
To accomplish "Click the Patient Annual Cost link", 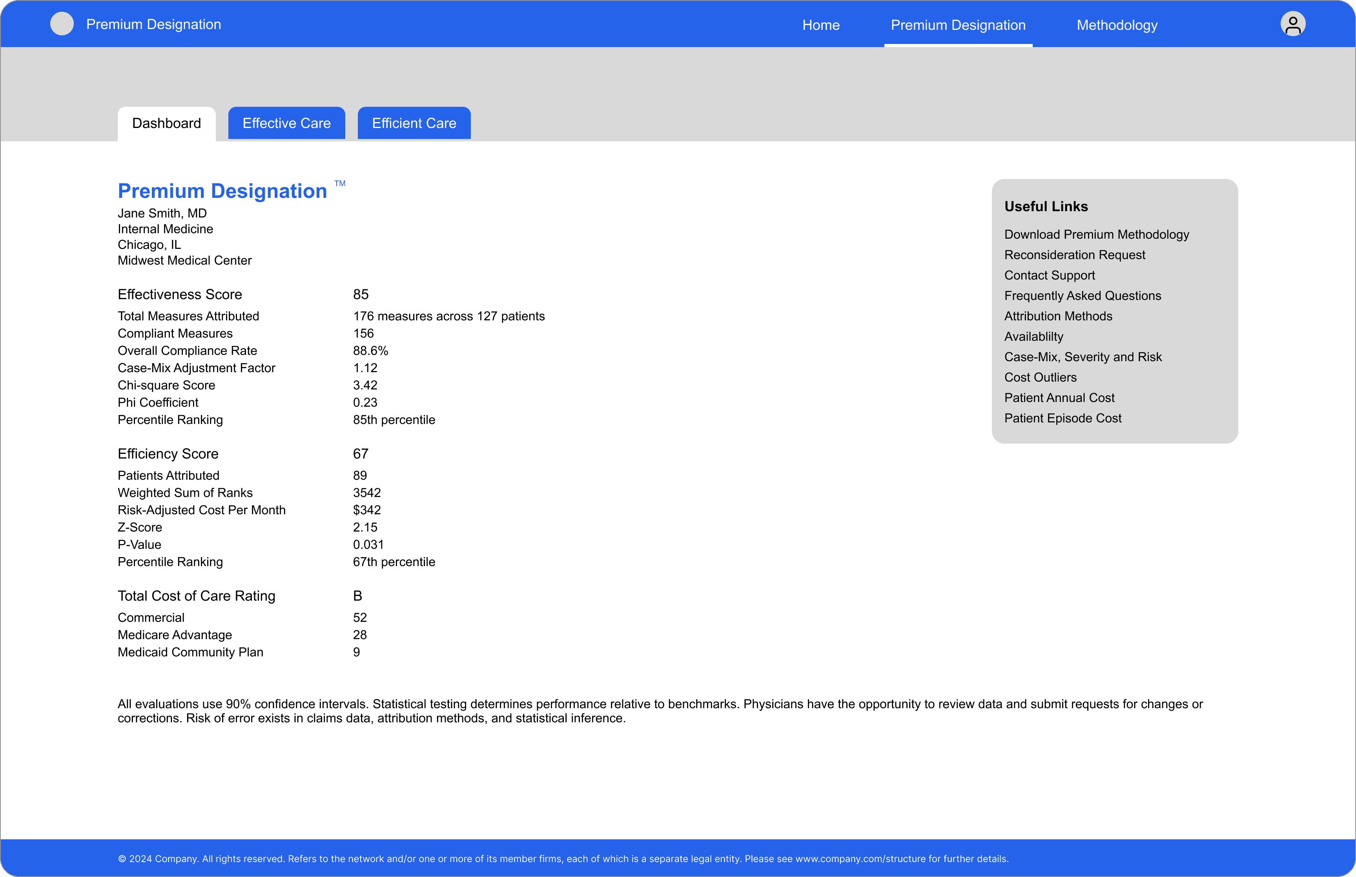I will click(x=1059, y=398).
